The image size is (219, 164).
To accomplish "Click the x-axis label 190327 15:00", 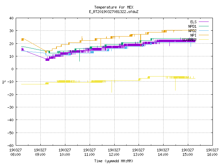I will click(188, 152).
